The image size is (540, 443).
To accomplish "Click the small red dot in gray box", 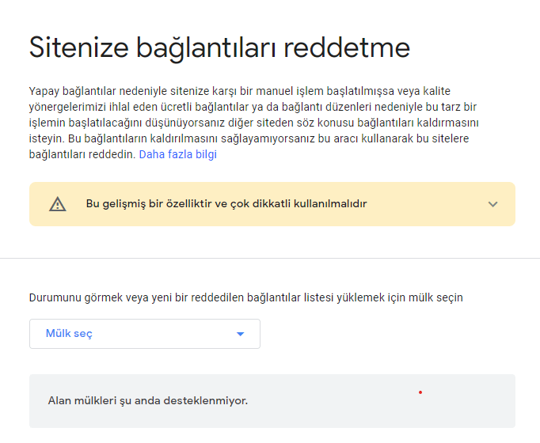I will tap(420, 392).
